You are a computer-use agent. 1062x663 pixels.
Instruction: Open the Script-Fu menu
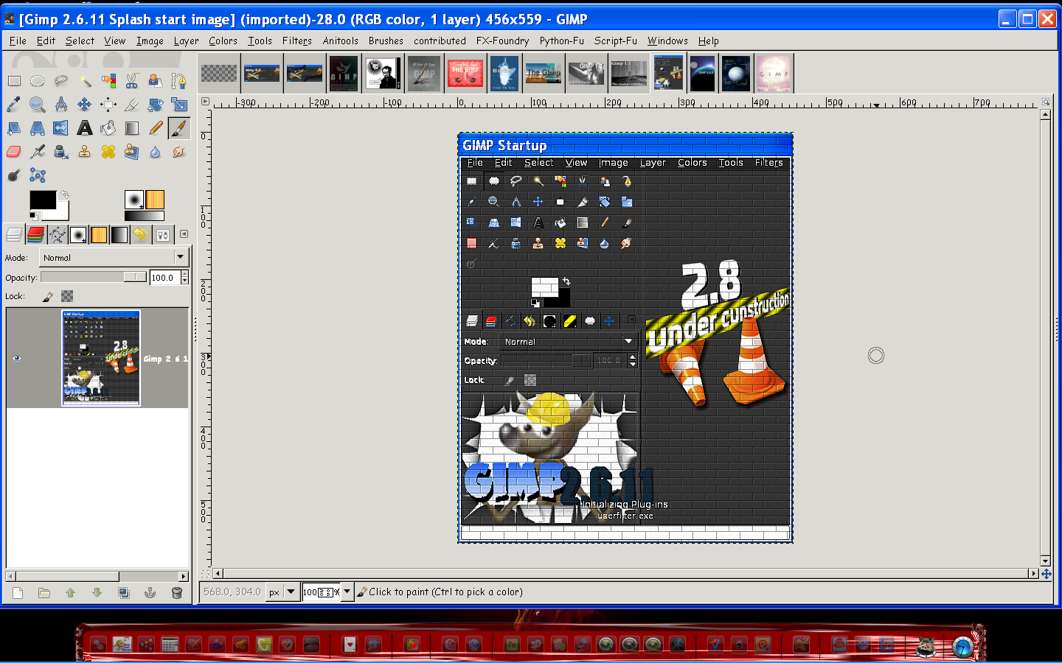click(x=616, y=41)
